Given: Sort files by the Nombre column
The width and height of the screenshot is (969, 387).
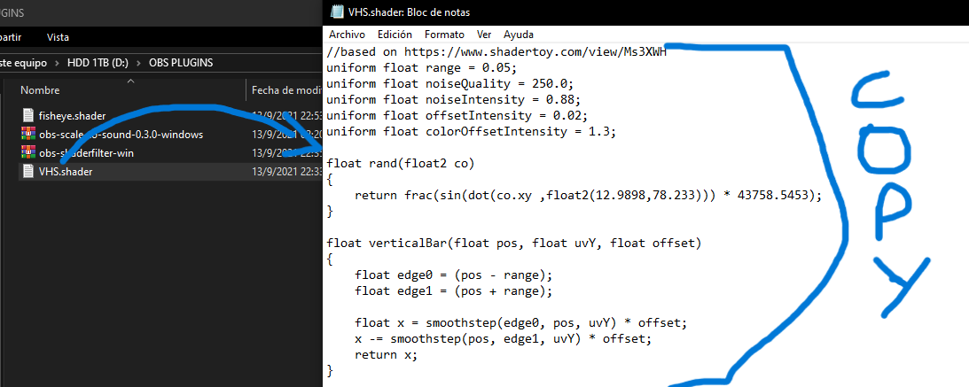Looking at the screenshot, I should [x=40, y=90].
